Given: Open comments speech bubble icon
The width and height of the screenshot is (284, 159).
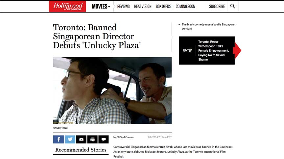Looking at the screenshot, I should [104, 140].
